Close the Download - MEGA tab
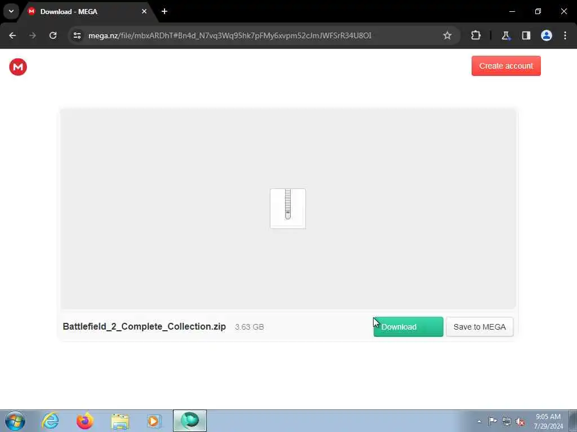This screenshot has height=432, width=577. coord(144,11)
